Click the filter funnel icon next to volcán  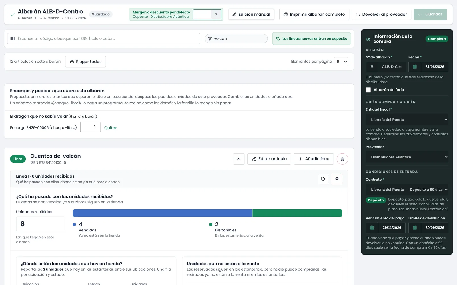click(210, 39)
